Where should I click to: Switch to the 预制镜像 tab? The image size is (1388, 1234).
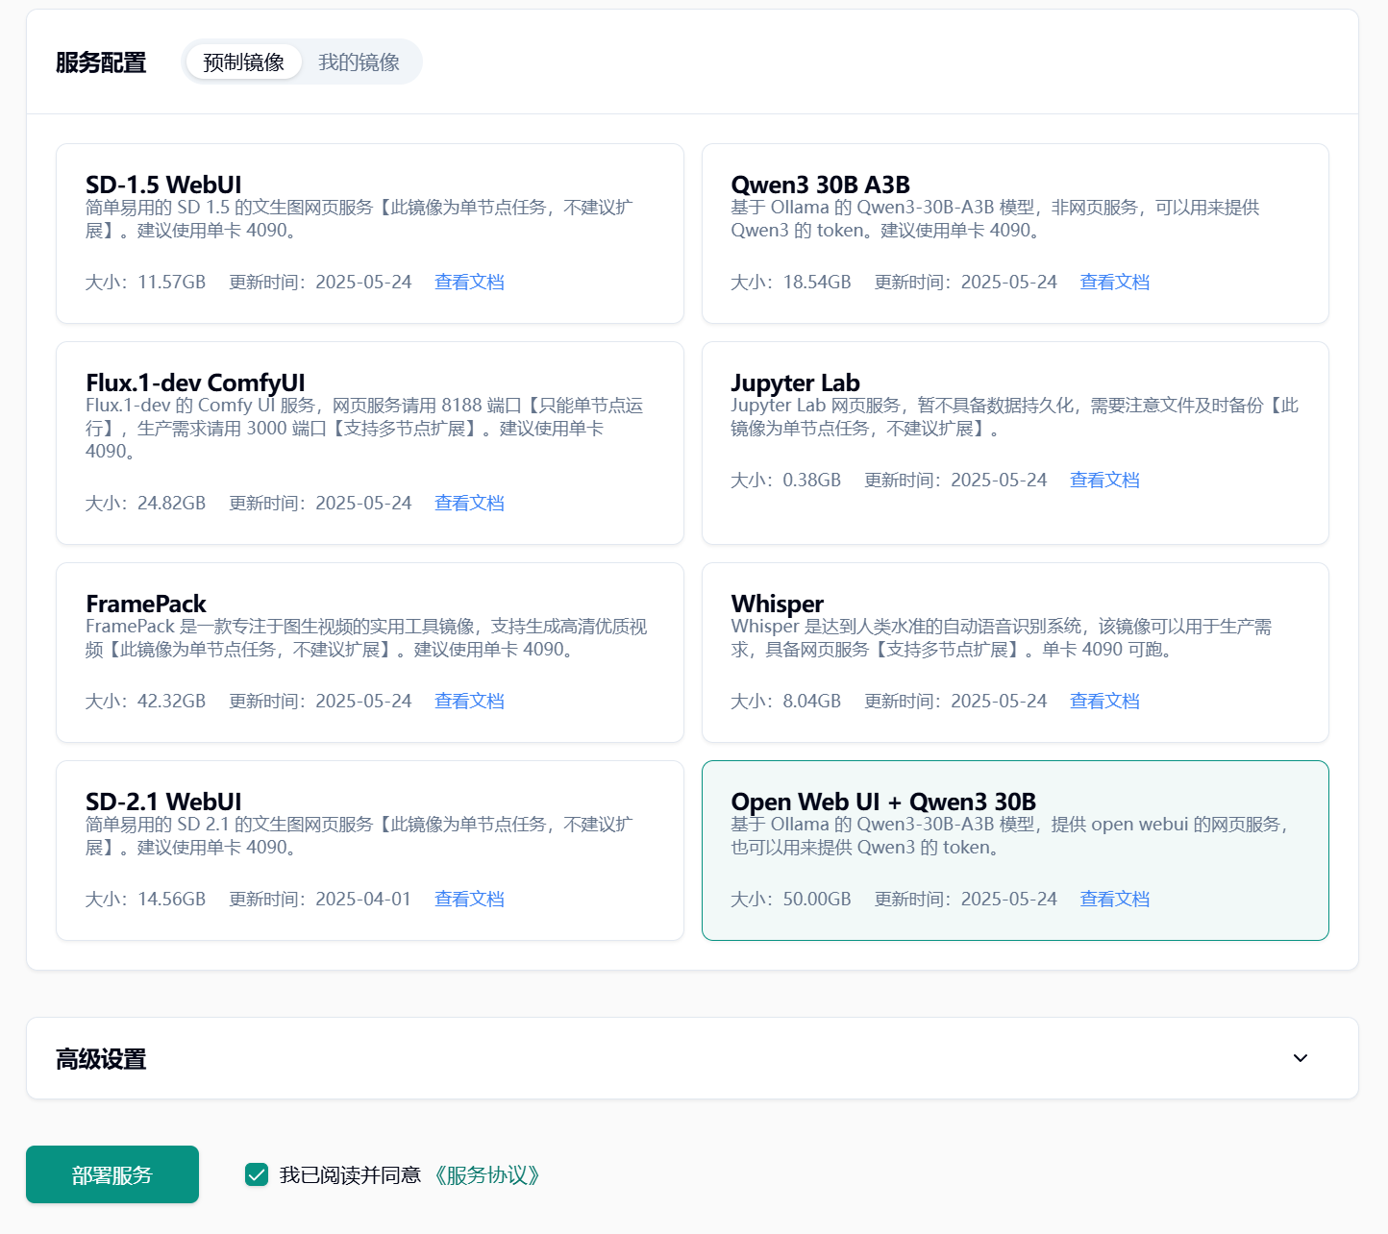pyautogui.click(x=243, y=62)
